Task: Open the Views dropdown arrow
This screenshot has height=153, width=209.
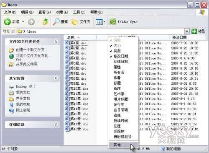Action: [x=104, y=22]
